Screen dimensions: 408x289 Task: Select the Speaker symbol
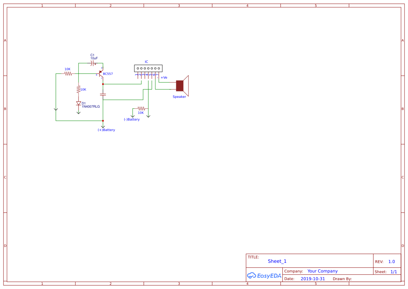pos(179,85)
